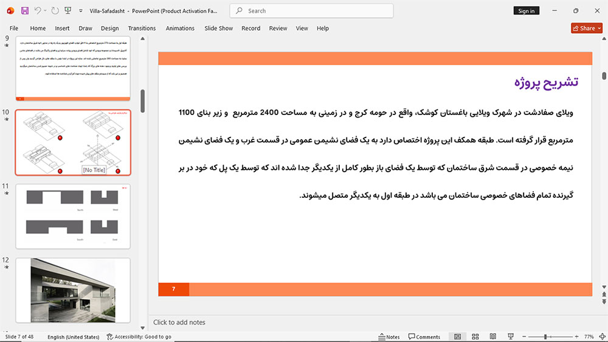Toggle the Comments pane
608x342 pixels.
tap(424, 337)
